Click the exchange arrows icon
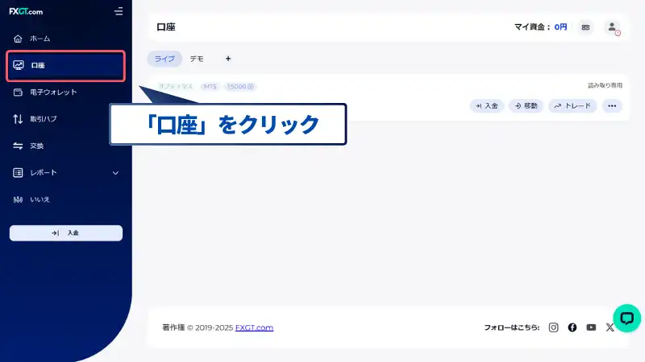Image resolution: width=645 pixels, height=362 pixels. point(18,146)
